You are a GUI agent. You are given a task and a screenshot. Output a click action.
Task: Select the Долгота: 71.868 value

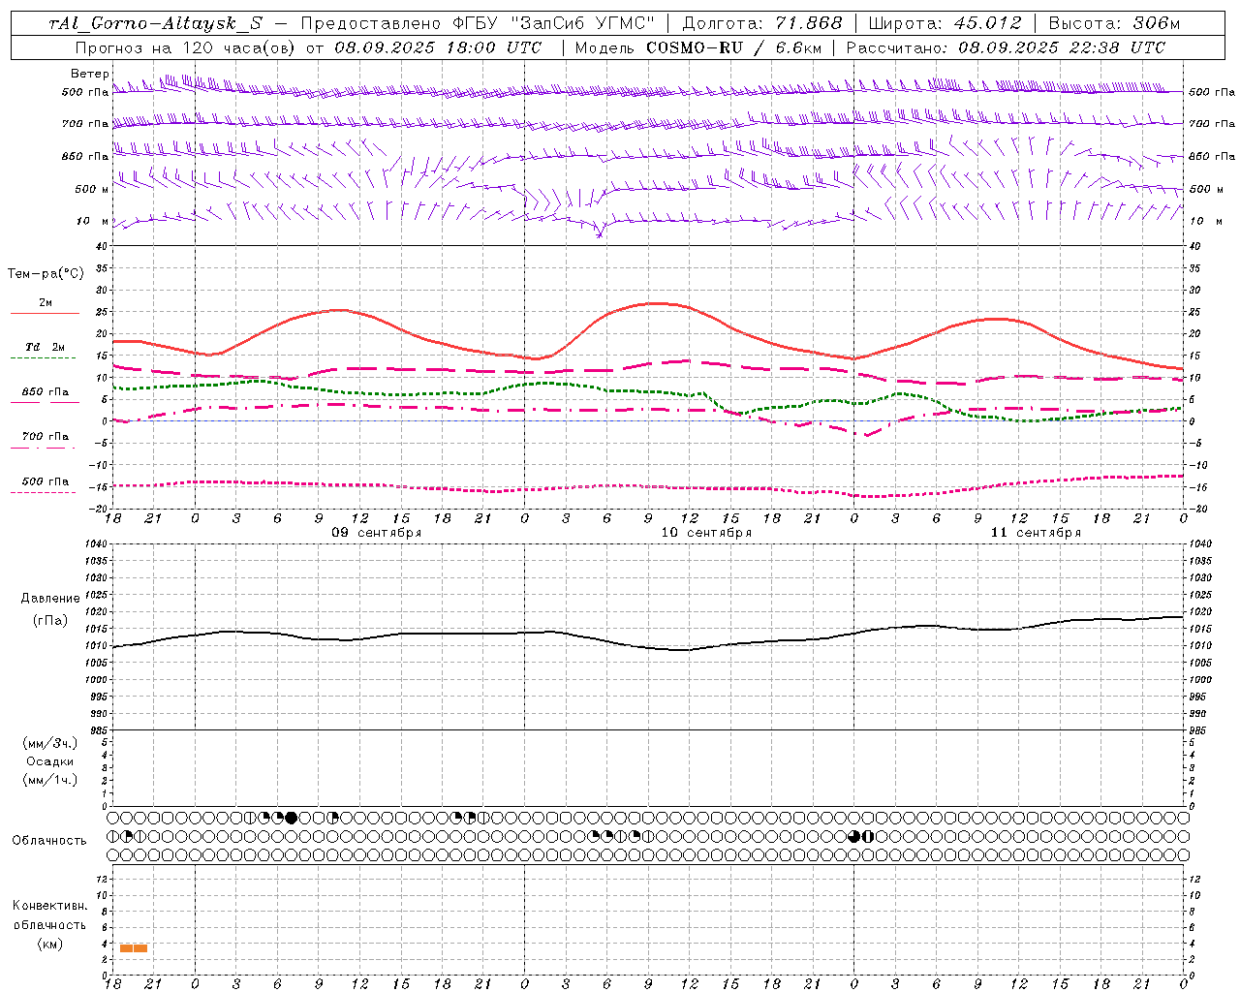pos(762,23)
